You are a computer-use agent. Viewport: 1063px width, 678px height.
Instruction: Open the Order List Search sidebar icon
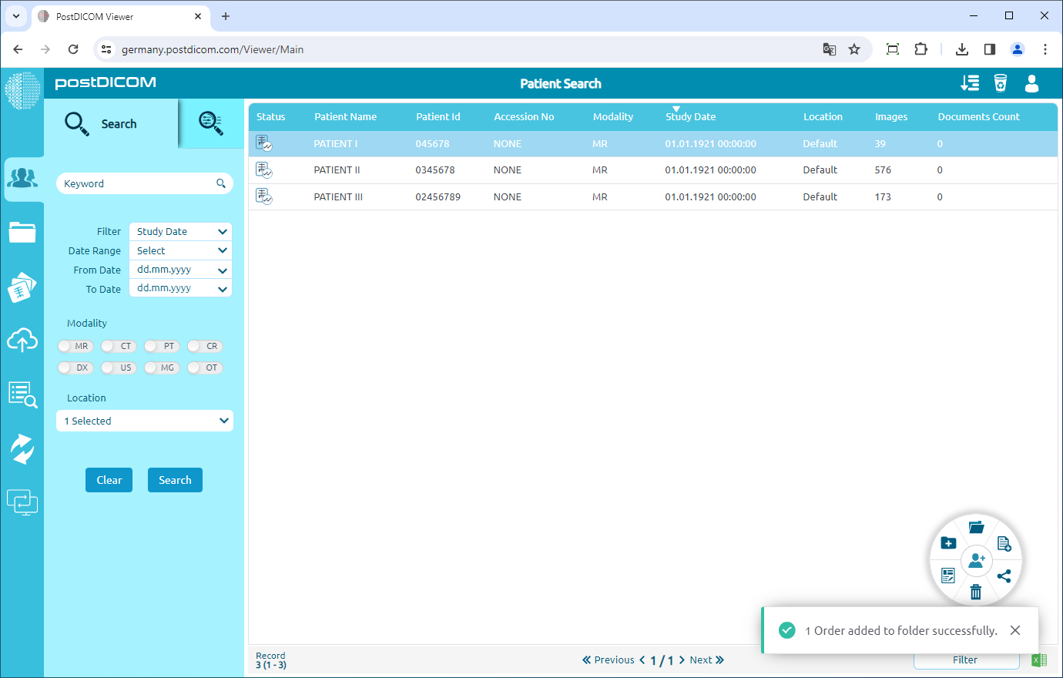pos(23,394)
